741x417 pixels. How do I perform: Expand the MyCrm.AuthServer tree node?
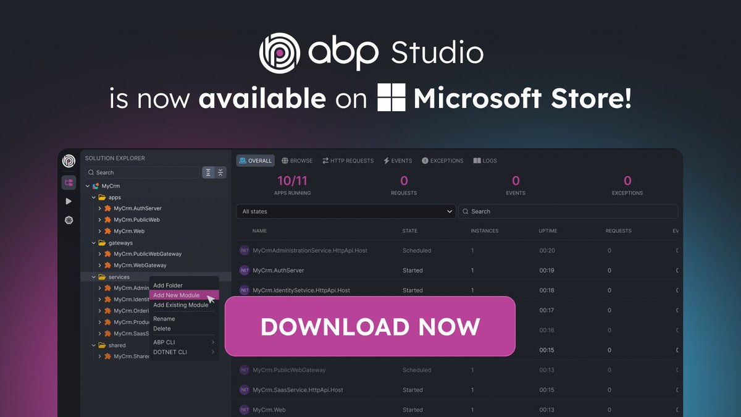pyautogui.click(x=99, y=209)
